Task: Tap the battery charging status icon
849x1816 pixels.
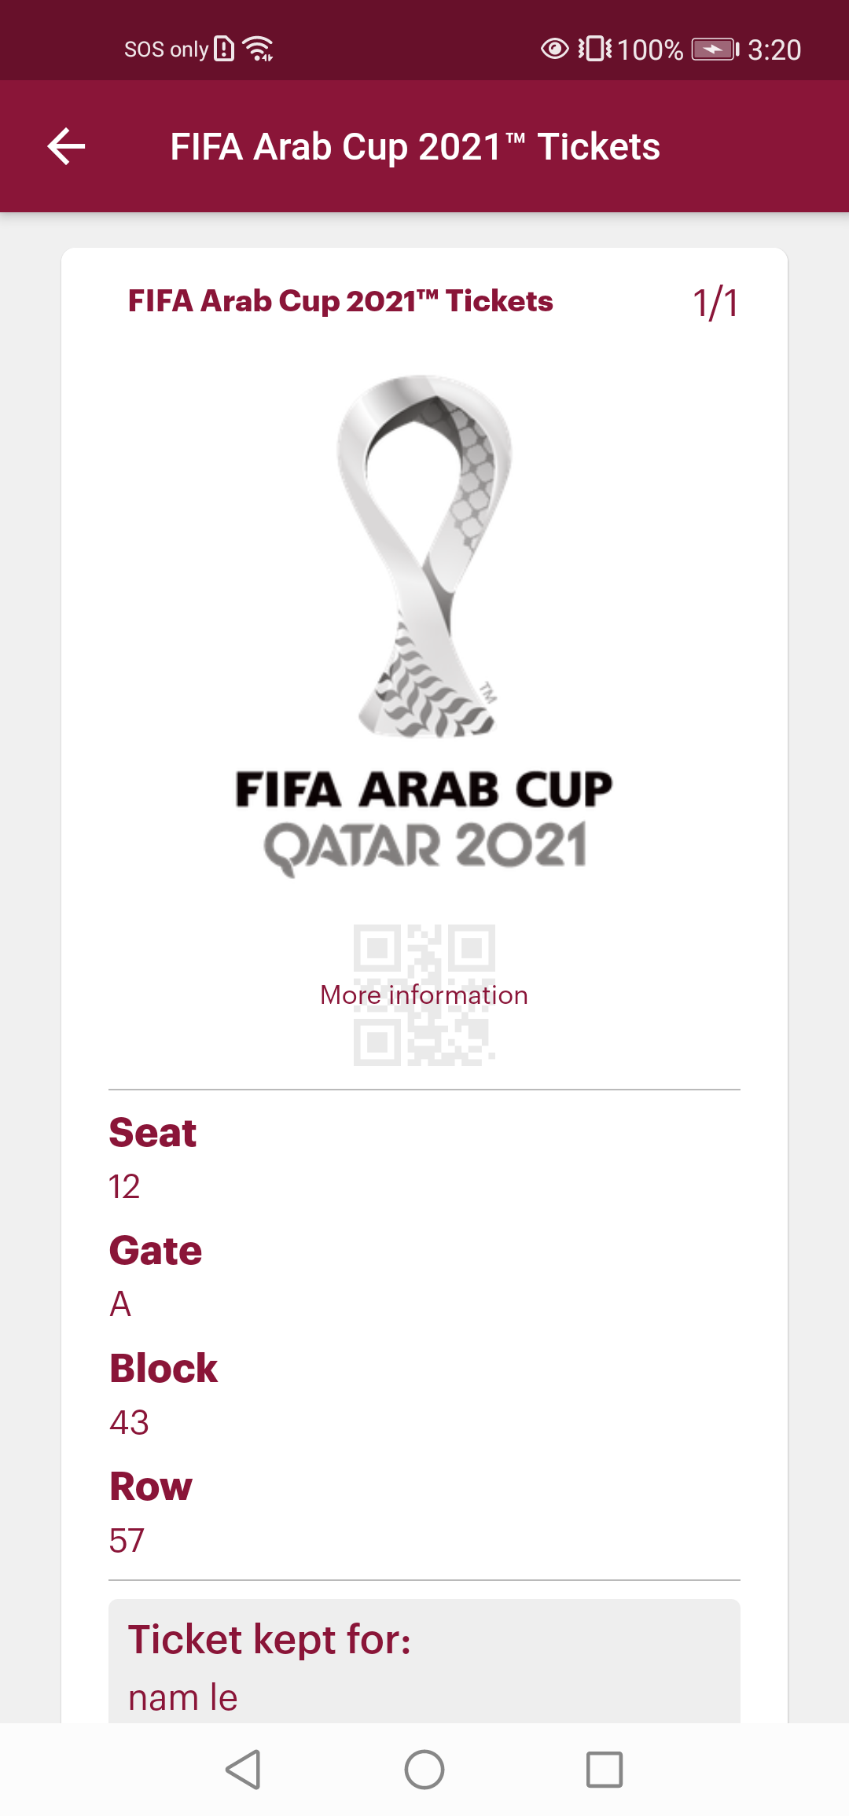Action: 715,50
